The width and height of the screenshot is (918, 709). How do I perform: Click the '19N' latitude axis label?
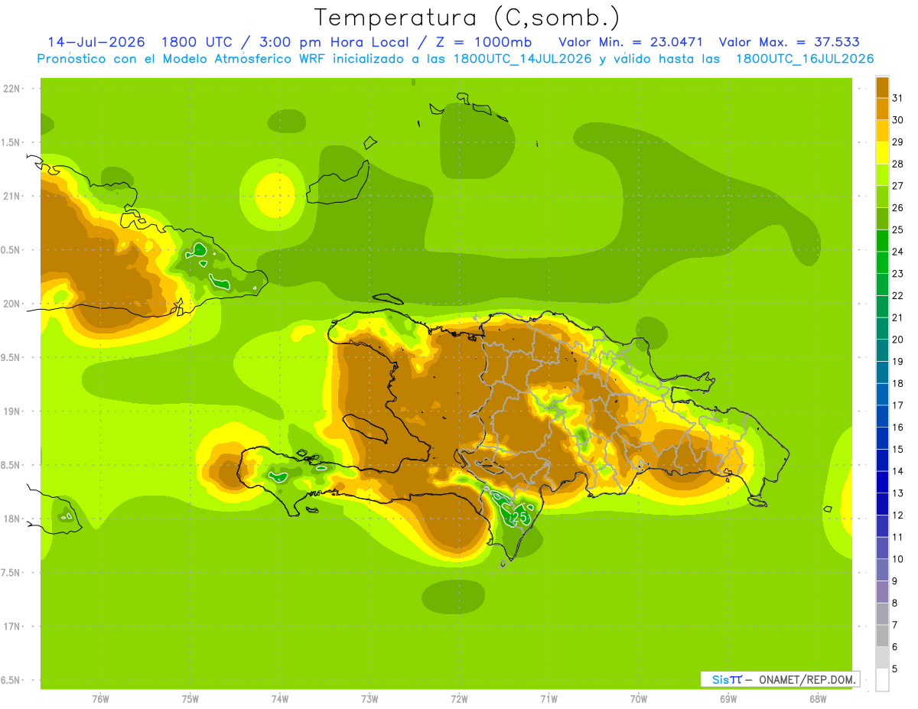12,411
